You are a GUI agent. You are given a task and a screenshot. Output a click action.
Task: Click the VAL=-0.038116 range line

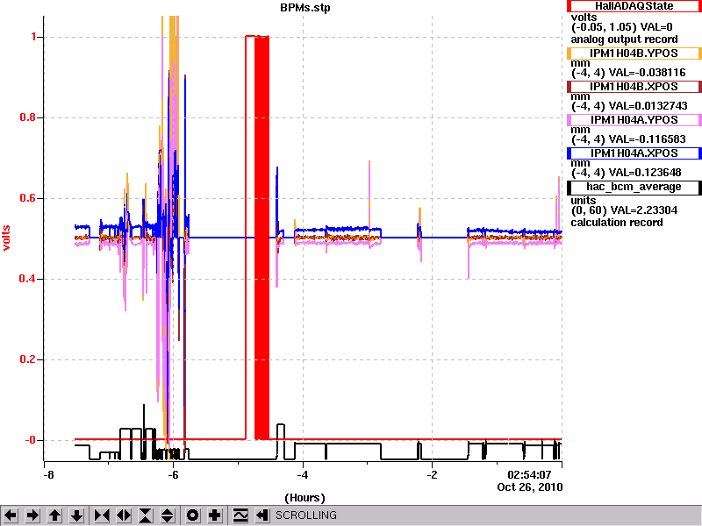point(628,73)
